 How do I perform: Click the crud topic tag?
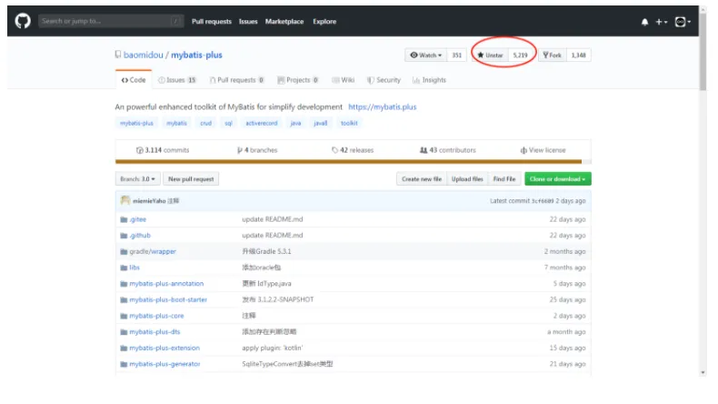(205, 123)
